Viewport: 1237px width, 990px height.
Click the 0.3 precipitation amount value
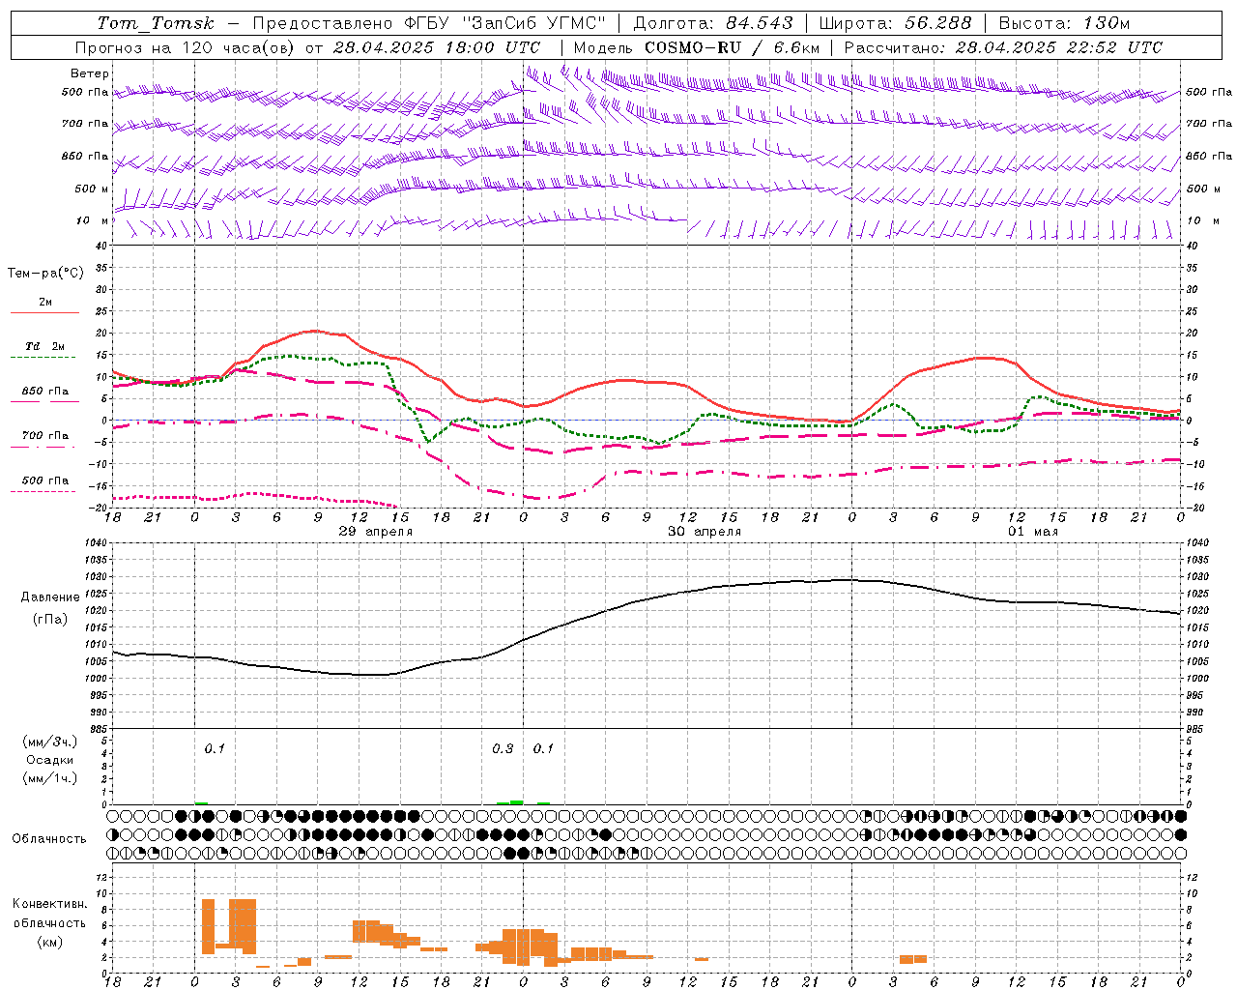pos(503,748)
